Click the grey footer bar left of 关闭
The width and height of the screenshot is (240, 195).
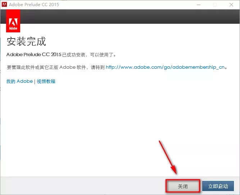coord(83,186)
